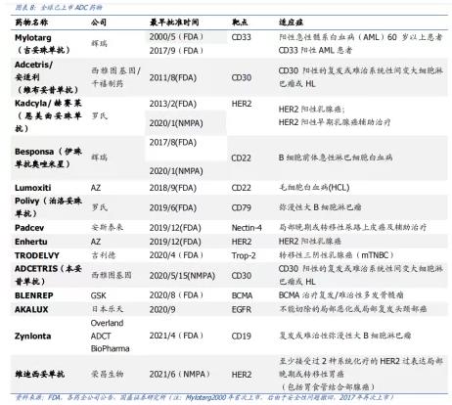Click the "药物名称" column header
Viewport: 452px width, 405px height.
coord(31,22)
